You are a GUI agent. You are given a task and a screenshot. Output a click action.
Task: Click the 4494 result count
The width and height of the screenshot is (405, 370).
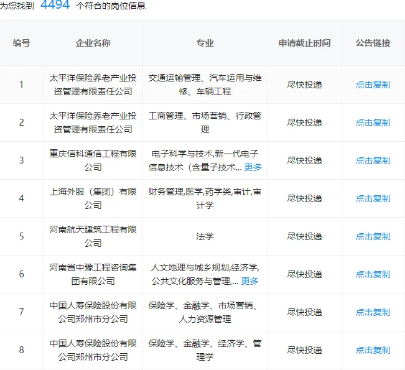click(x=55, y=4)
